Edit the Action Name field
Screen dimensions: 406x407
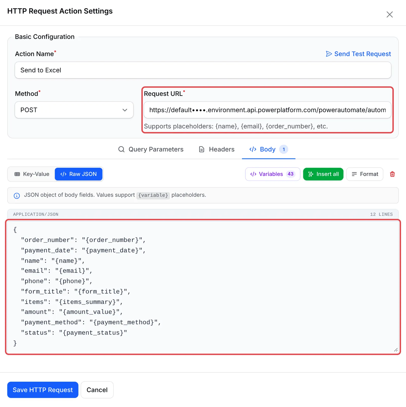pos(203,70)
